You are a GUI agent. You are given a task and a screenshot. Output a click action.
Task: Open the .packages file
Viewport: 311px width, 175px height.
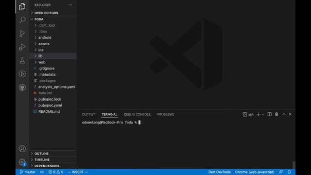coord(53,81)
